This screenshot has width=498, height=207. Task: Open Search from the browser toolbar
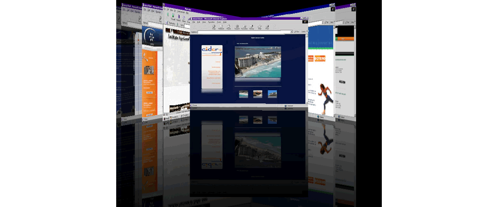pyautogui.click(x=237, y=27)
